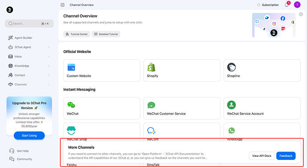Click the Shopify bag icon

click(151, 67)
